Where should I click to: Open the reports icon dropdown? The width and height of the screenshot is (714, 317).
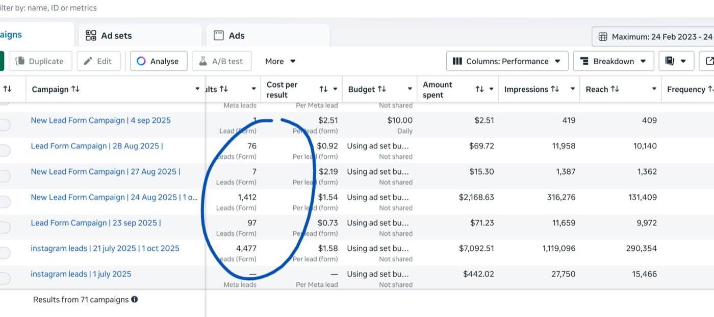point(676,61)
